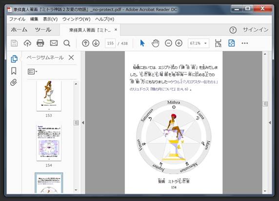
Task: Click the Save file icon
Action: click(14, 43)
